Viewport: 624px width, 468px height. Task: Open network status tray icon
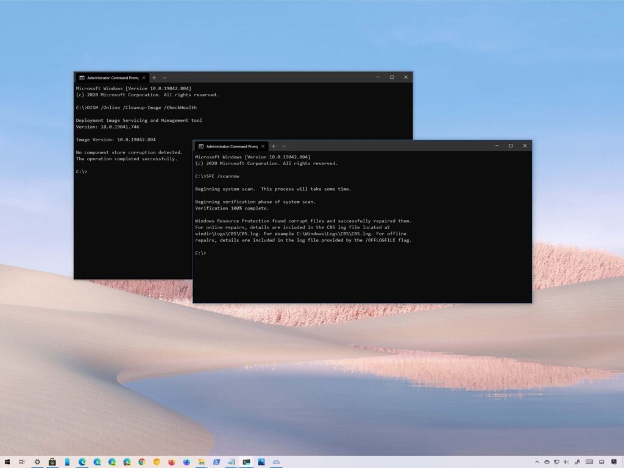[556, 462]
